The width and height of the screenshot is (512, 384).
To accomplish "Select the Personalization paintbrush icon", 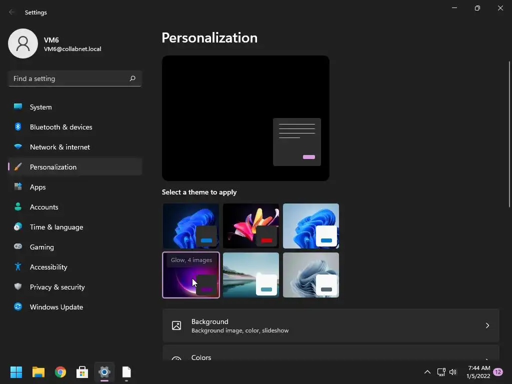I will 18,167.
